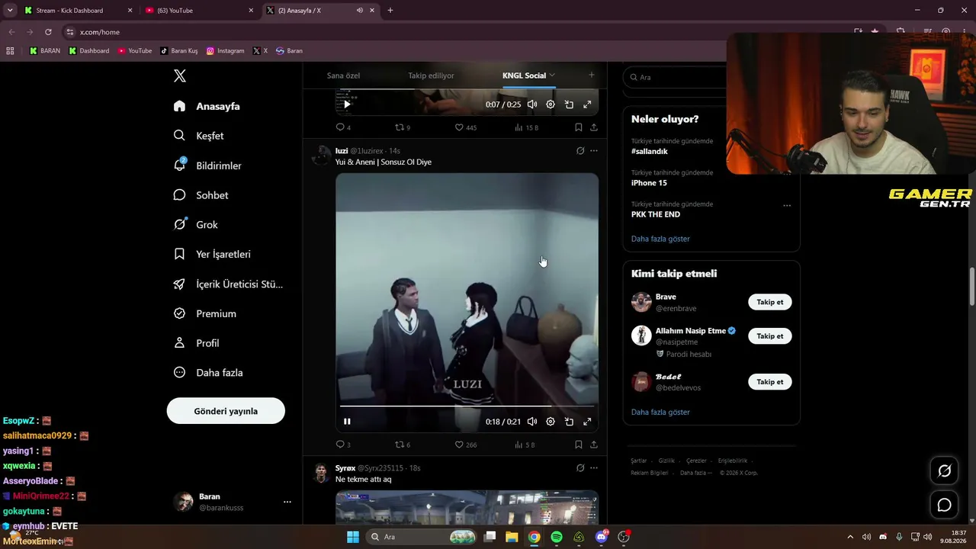Bookmark luzi's Yui & Aneni post
Viewport: 976px width, 549px height.
click(x=579, y=445)
